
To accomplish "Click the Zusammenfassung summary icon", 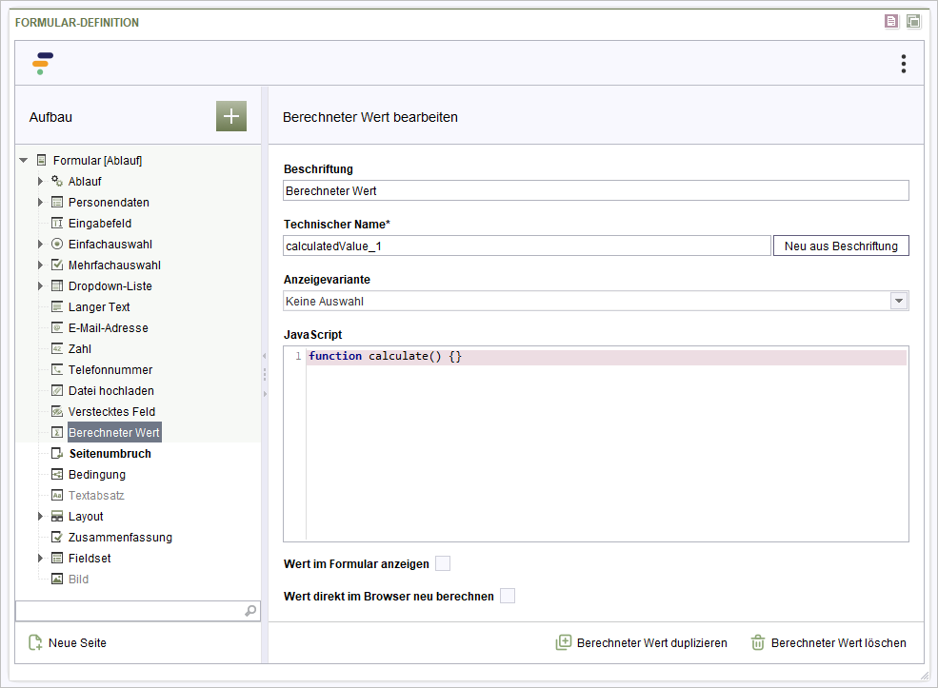I will click(x=57, y=537).
